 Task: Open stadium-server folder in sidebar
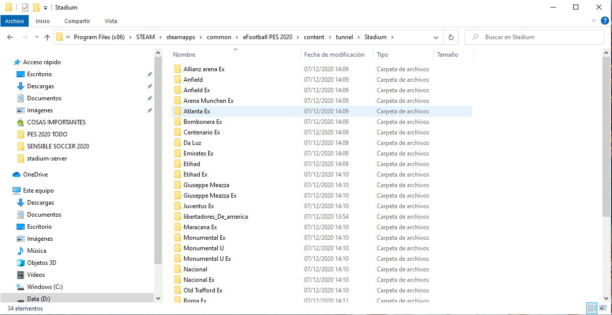[x=47, y=159]
